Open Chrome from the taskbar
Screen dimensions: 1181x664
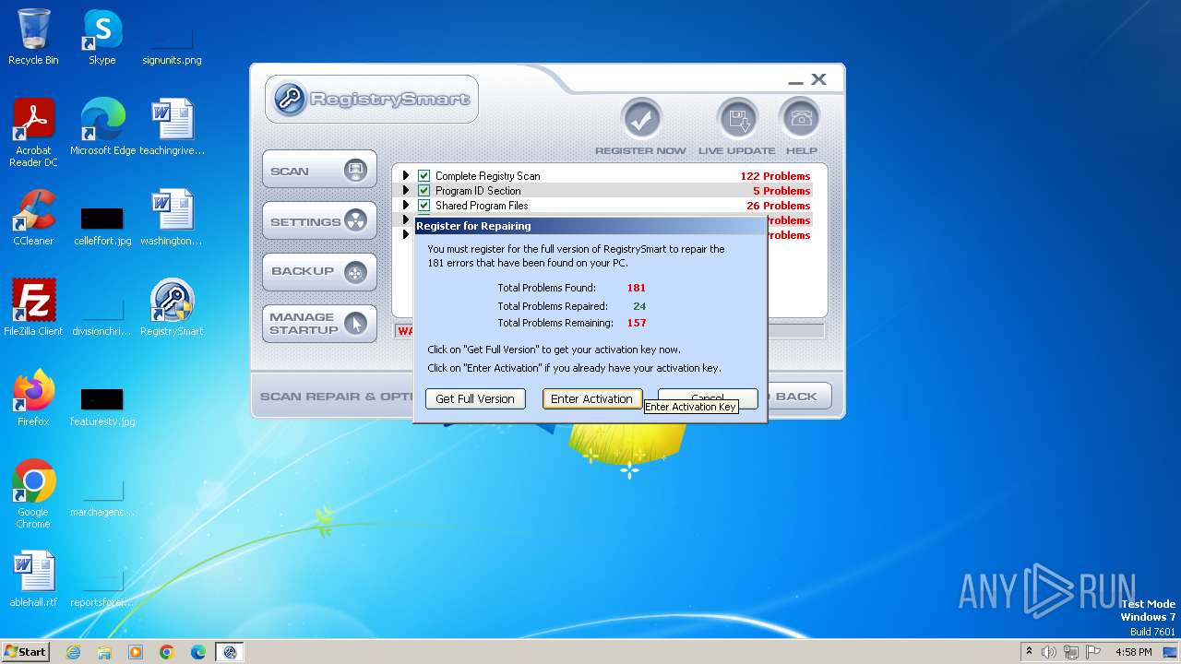click(167, 652)
